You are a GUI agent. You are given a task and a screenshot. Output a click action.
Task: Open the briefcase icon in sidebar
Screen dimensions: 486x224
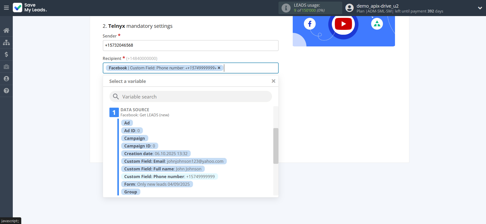6,67
